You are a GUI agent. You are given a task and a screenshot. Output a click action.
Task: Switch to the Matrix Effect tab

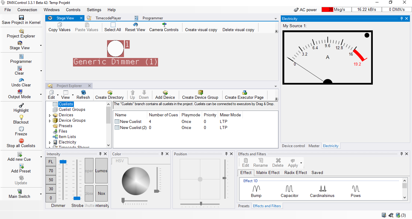pyautogui.click(x=268, y=172)
